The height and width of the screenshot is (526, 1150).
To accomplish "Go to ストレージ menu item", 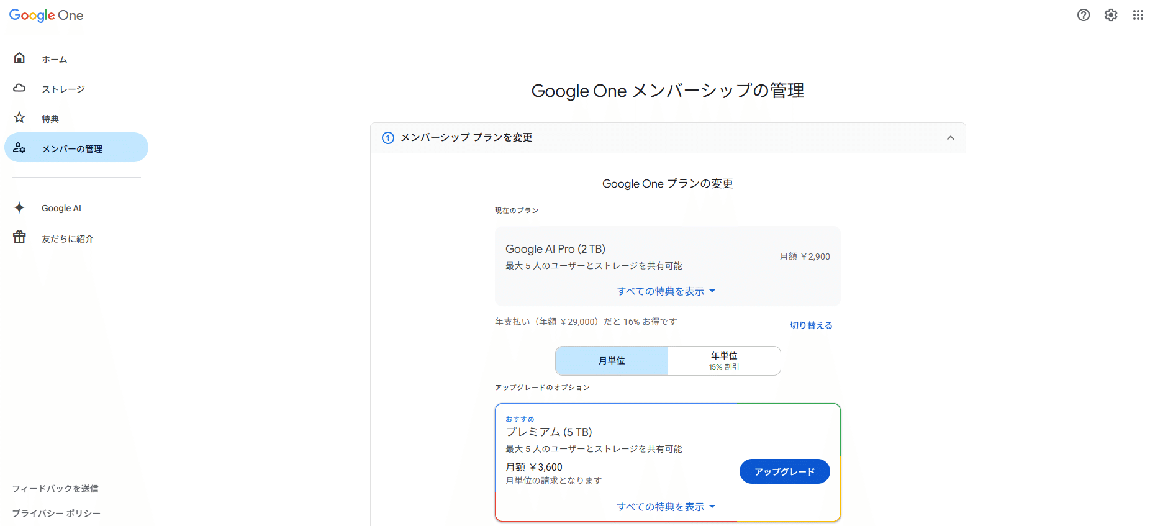I will point(63,89).
